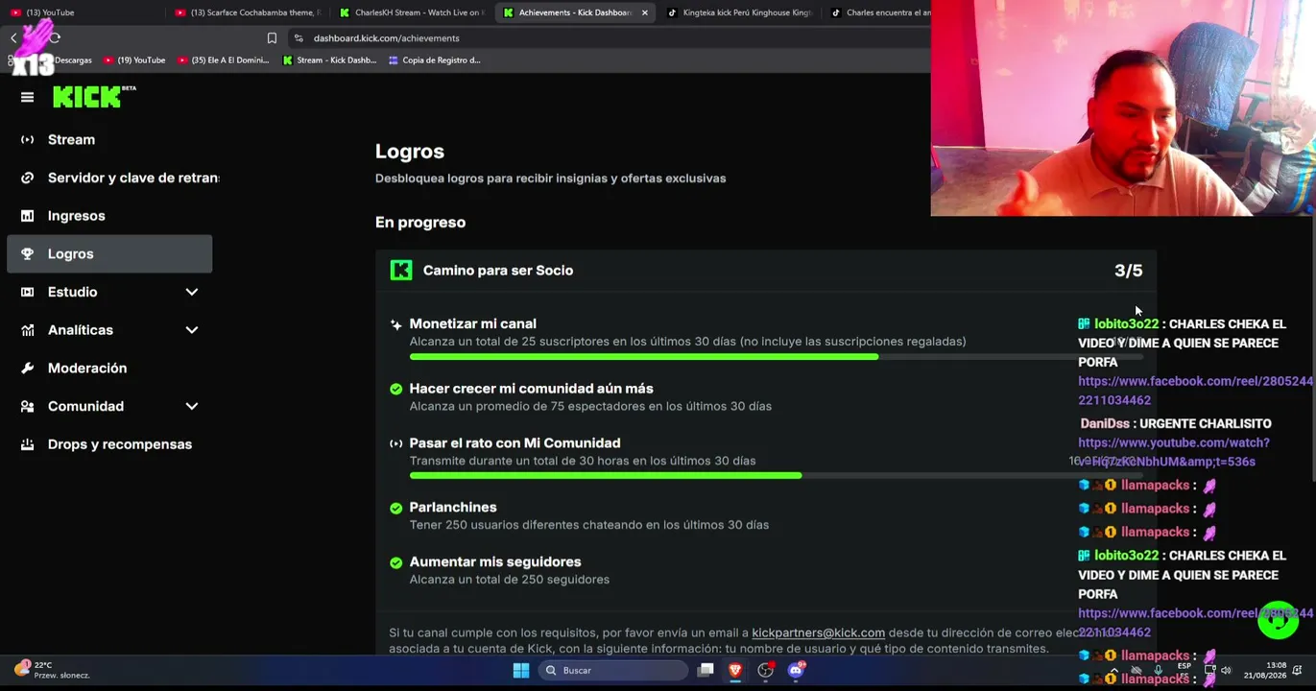Switch to the Charles encuentra TikTok tab
The height and width of the screenshot is (691, 1316).
879,12
